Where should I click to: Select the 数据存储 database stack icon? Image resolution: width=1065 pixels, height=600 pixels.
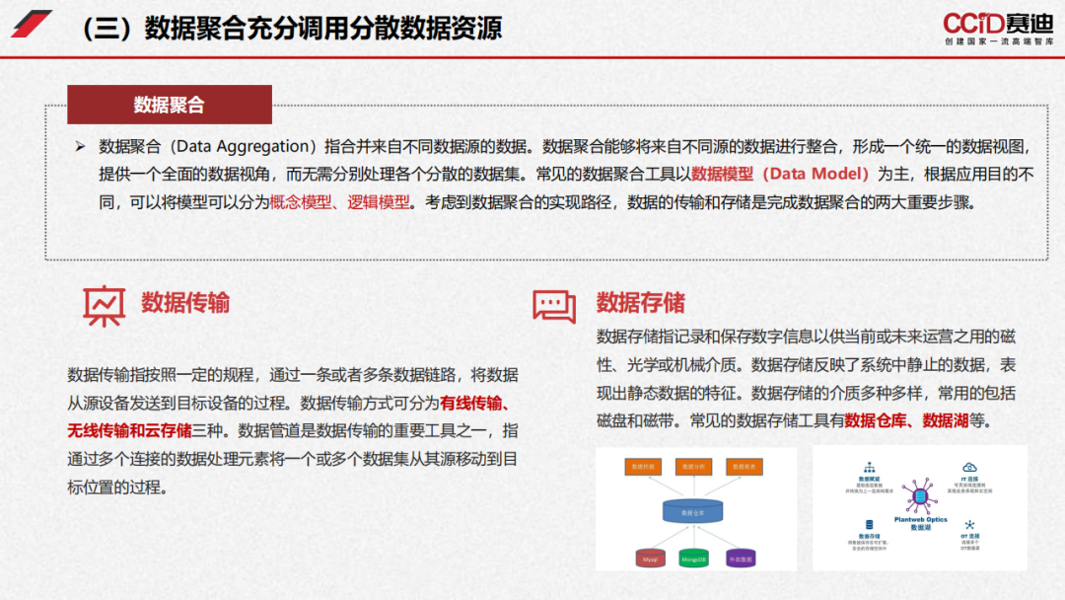pyautogui.click(x=868, y=522)
